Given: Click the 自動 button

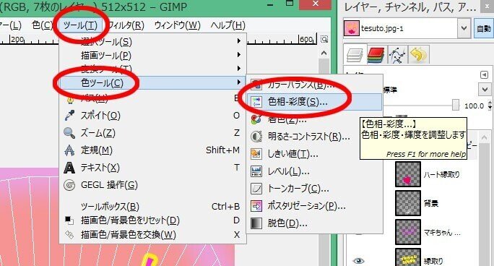Looking at the screenshot, I should (x=484, y=28).
